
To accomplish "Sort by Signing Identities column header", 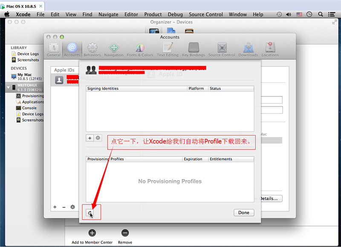I will click(x=136, y=89).
